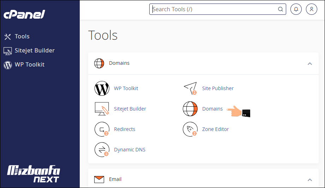Click the Sitejet Builder icon in sidebar
The height and width of the screenshot is (188, 325).
(8, 51)
